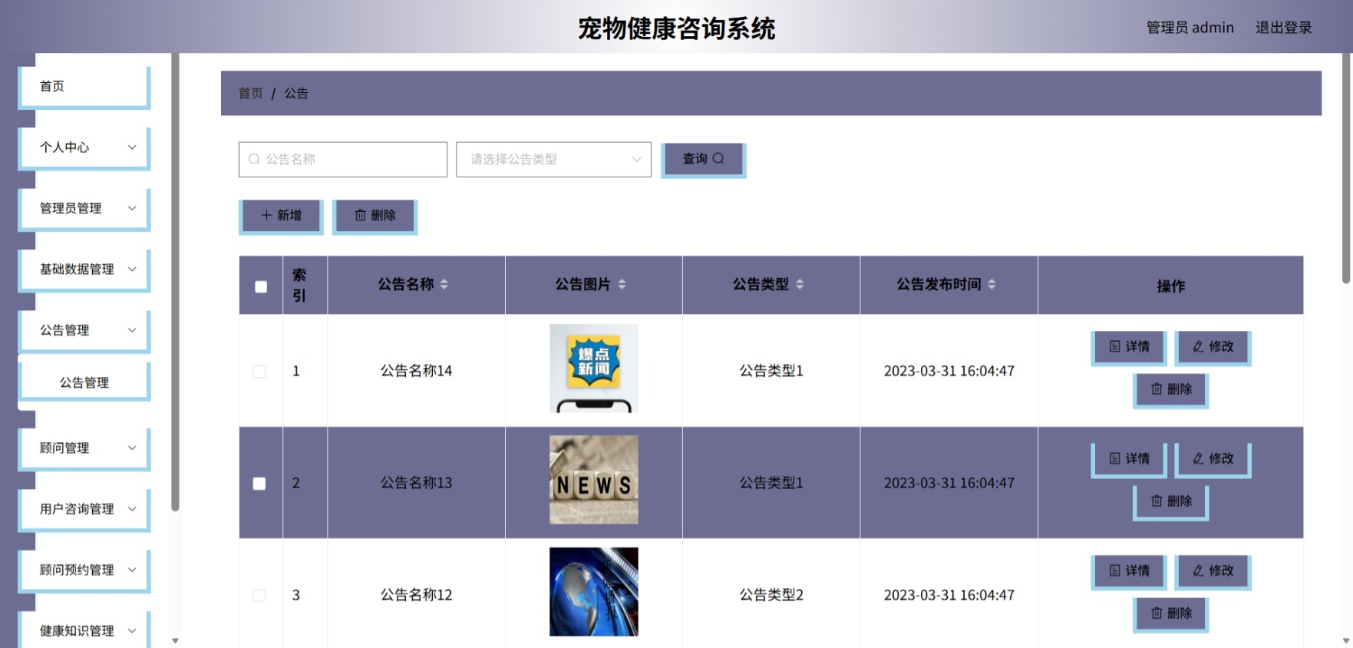Expand the 基础数据管理 sidebar menu
Image resolution: width=1353 pixels, height=648 pixels.
[84, 269]
